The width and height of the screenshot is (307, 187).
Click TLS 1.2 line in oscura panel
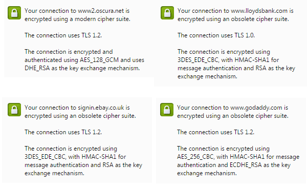pos(63,35)
